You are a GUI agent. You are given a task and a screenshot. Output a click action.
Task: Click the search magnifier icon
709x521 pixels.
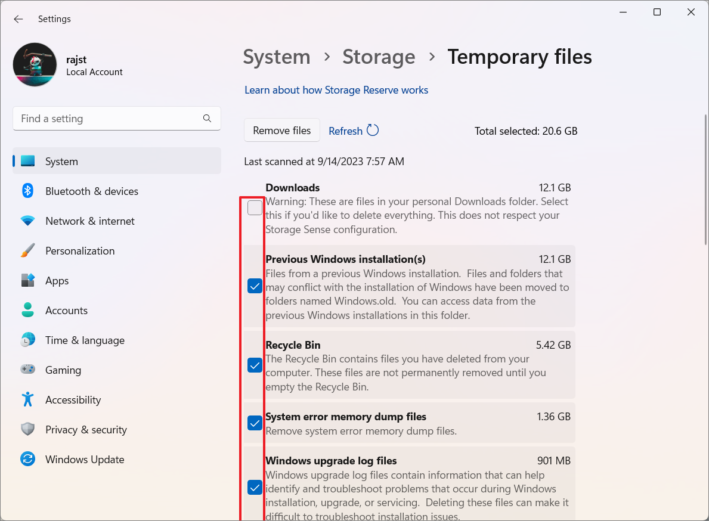pos(207,119)
